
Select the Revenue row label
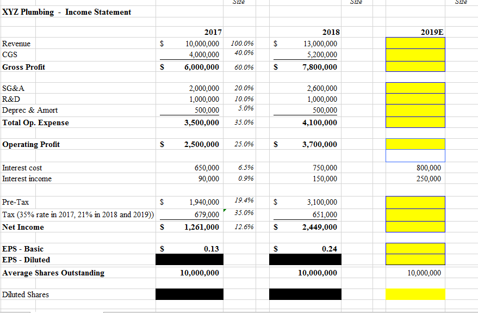click(16, 44)
